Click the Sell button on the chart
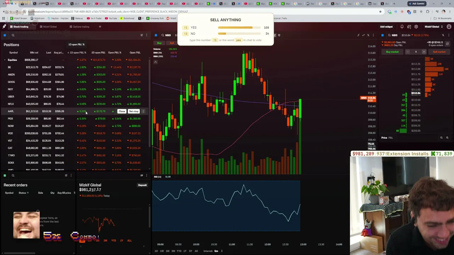 point(172,43)
